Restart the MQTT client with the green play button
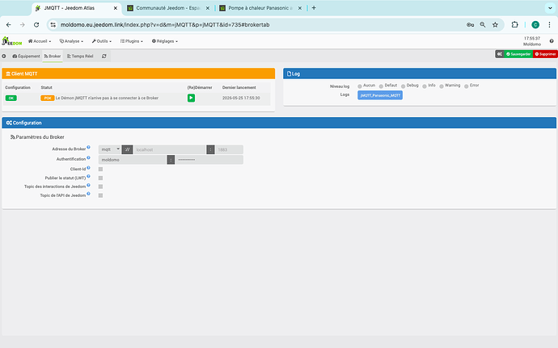 191,98
